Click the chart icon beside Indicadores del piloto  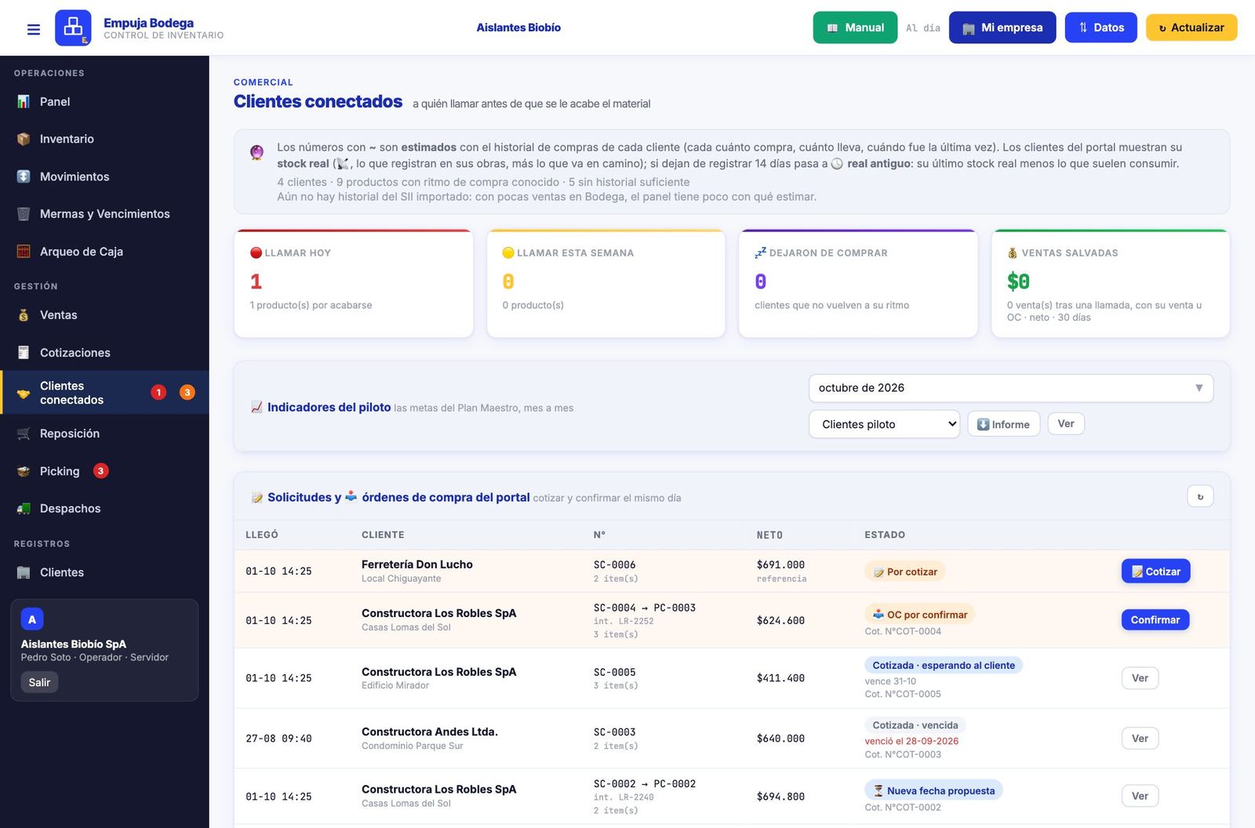pyautogui.click(x=256, y=407)
